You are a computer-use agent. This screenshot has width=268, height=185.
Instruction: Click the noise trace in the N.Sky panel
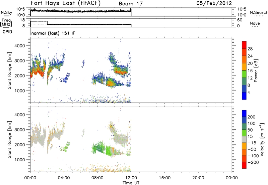[81, 11]
